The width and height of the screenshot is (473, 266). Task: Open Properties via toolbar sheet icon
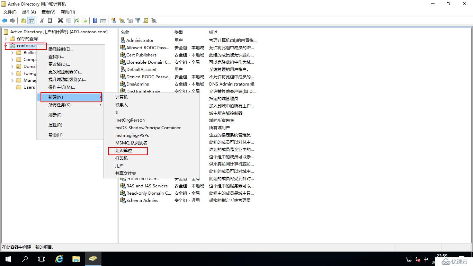click(68, 21)
